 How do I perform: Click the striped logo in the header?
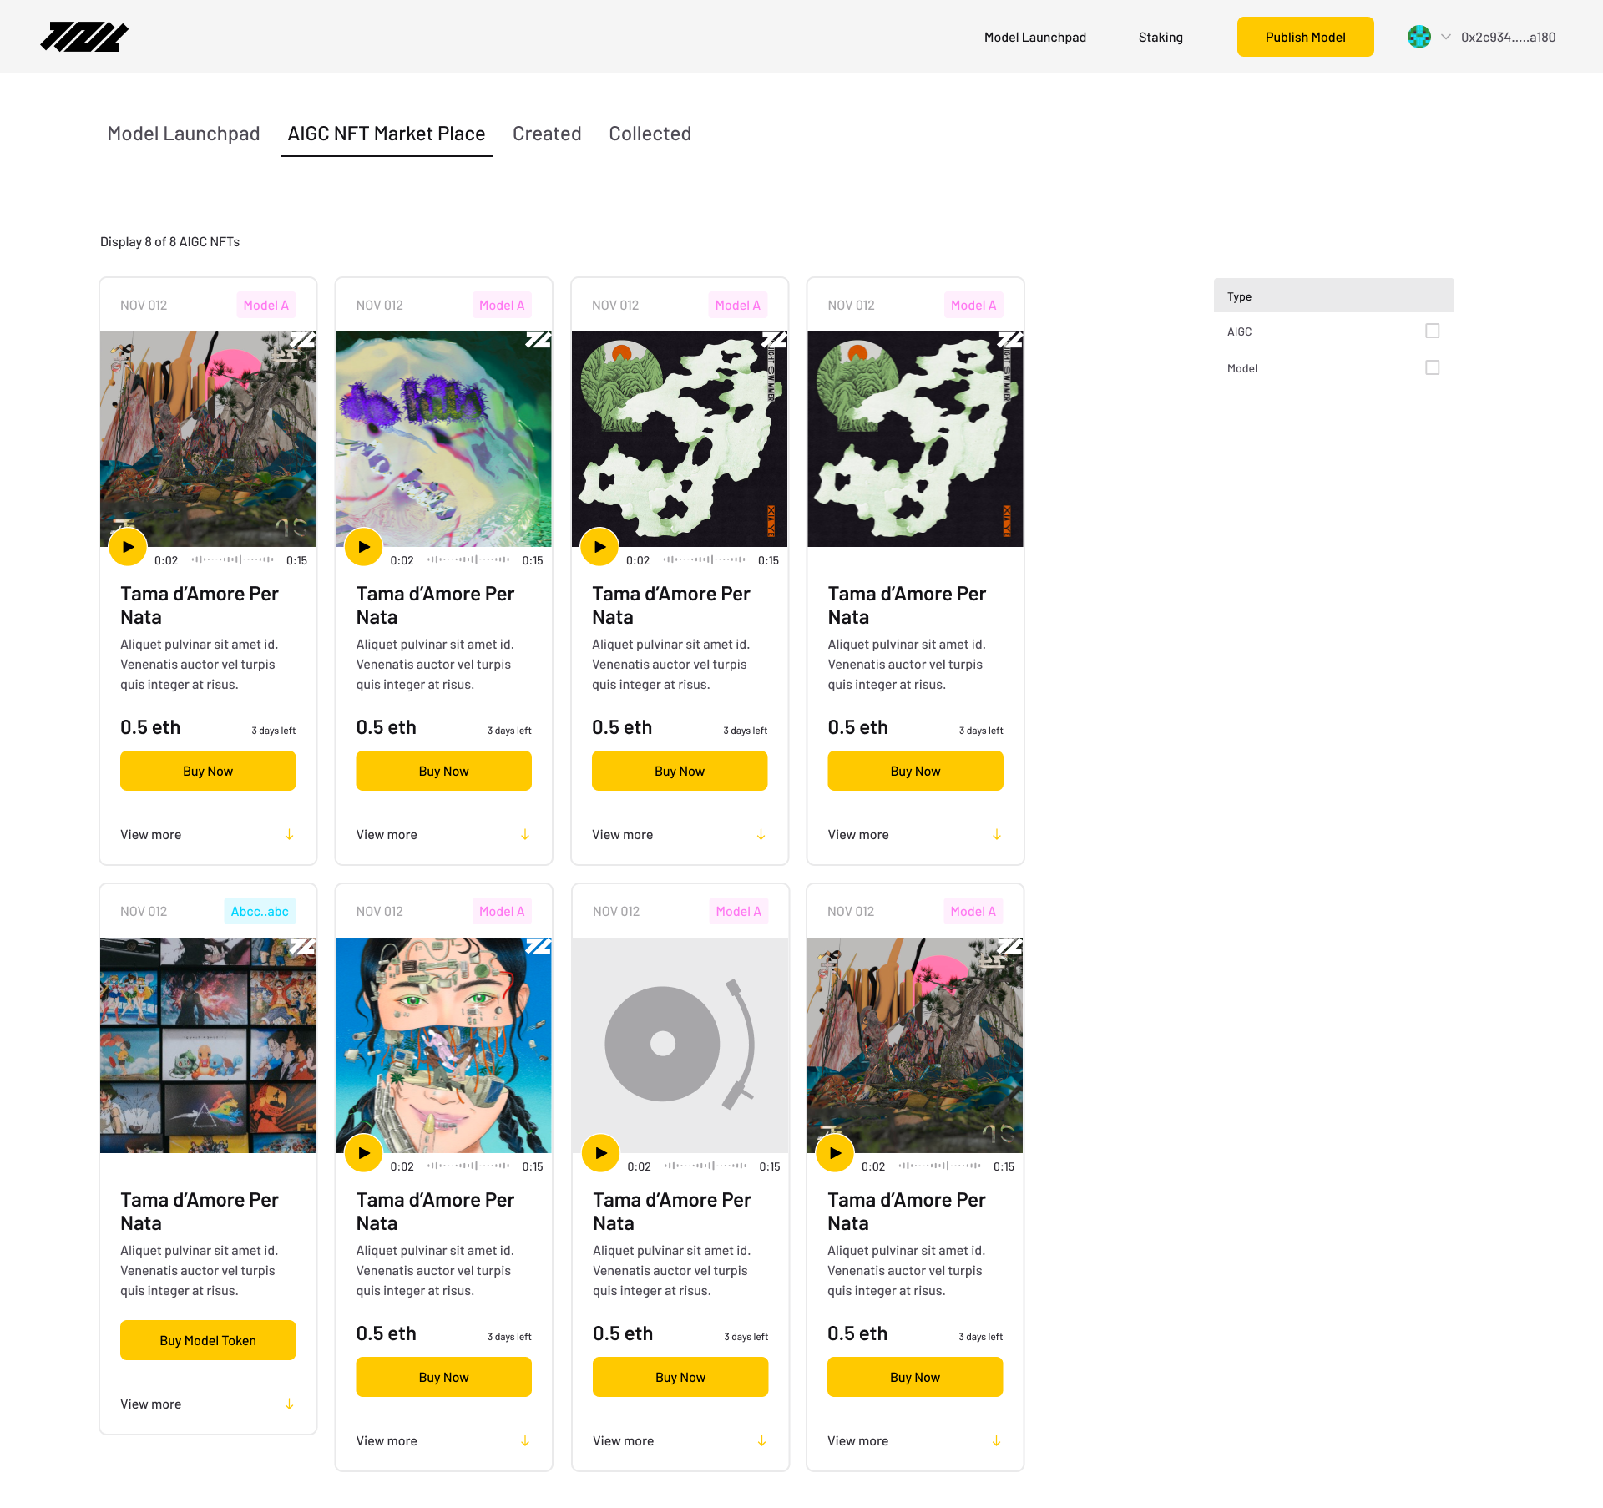coord(84,37)
